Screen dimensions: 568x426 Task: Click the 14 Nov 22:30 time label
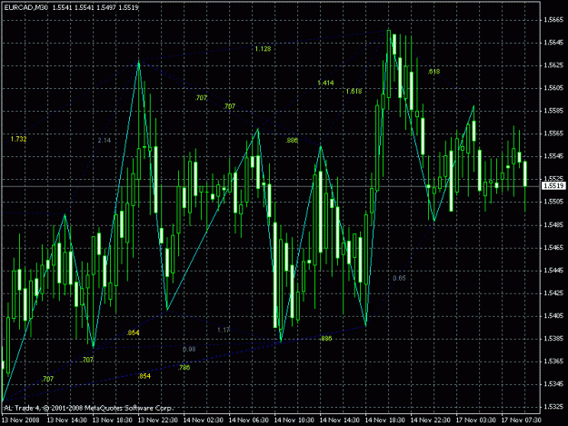(431, 421)
